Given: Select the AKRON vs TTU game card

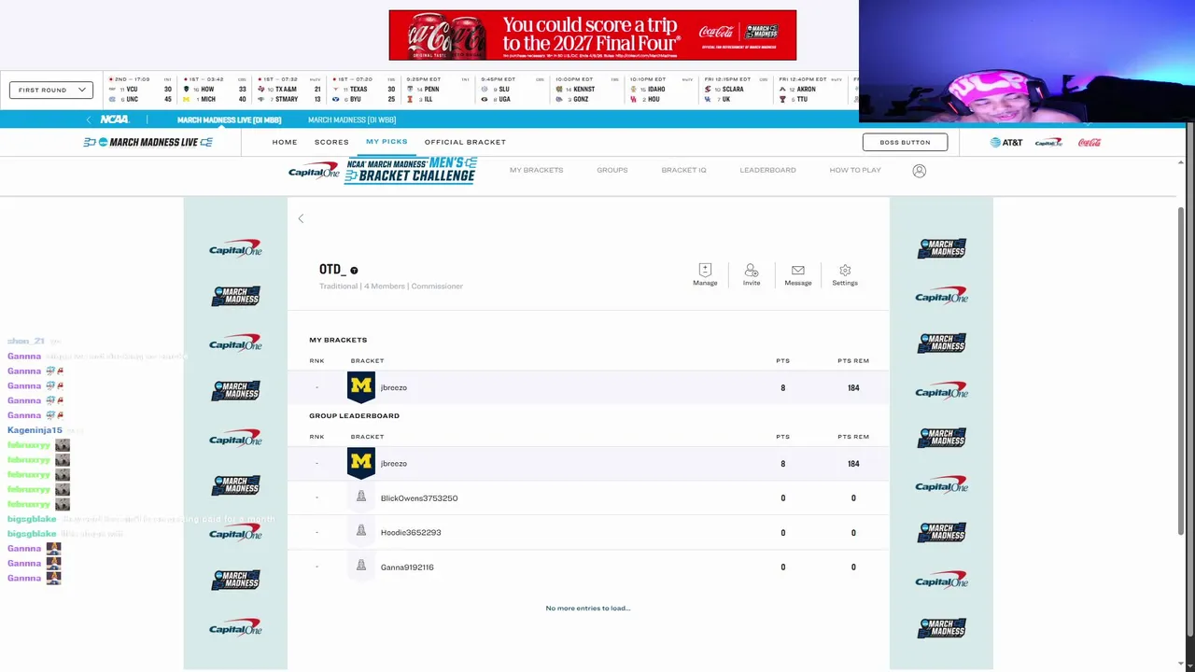Looking at the screenshot, I should pos(811,90).
